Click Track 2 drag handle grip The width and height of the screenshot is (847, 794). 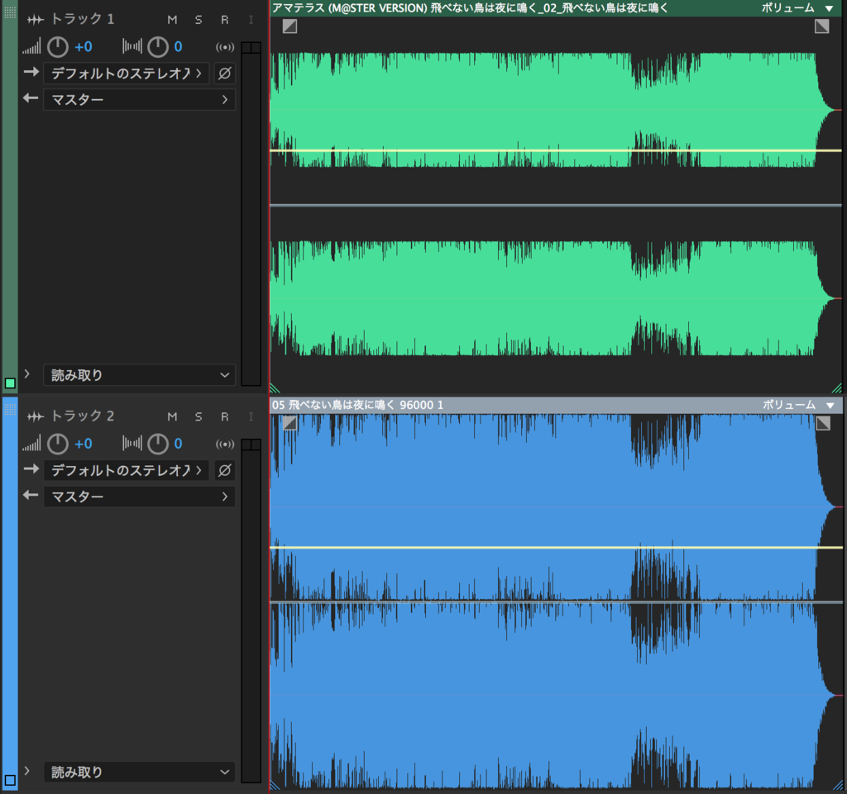[10, 410]
